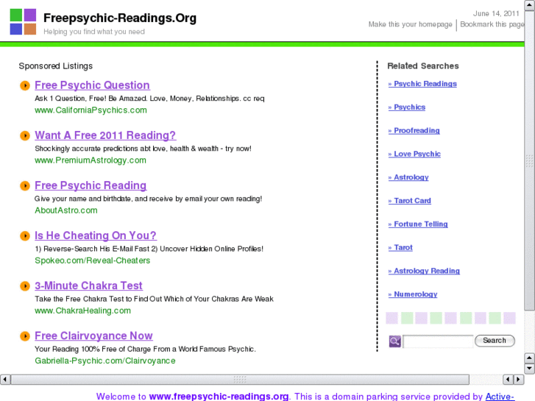535x401 pixels.
Task: Visit Spokeo.com/Reveal-Cheaters URL
Action: coord(93,260)
